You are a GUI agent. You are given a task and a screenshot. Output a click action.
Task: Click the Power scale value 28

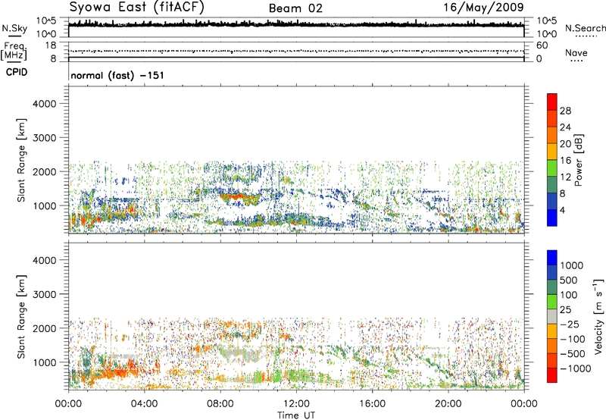coord(565,111)
